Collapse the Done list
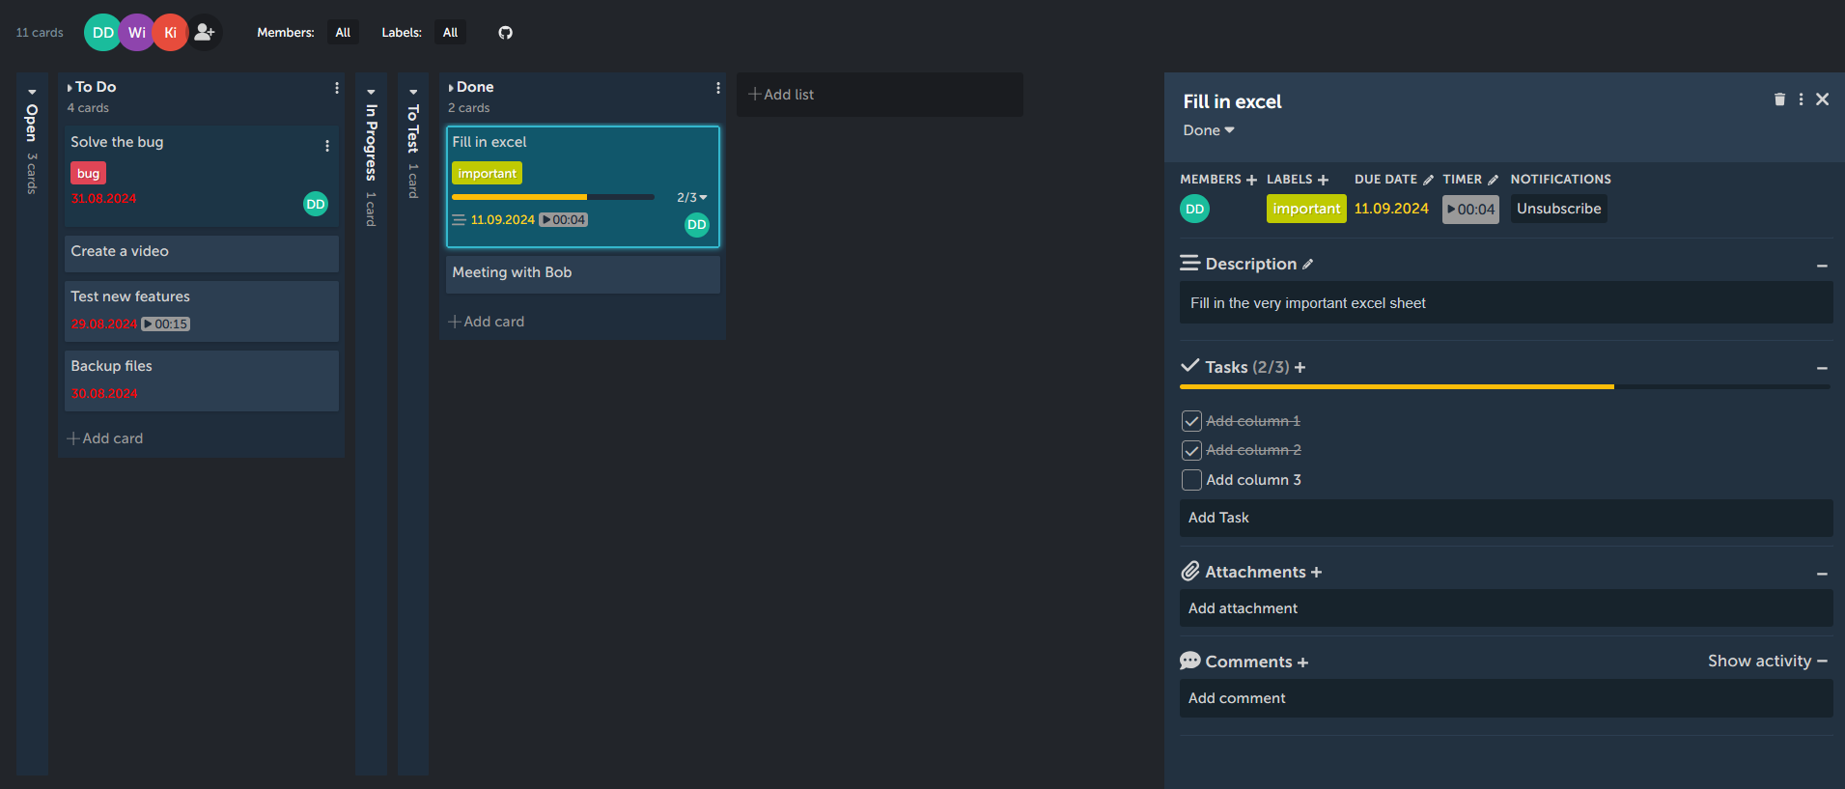 tap(451, 88)
